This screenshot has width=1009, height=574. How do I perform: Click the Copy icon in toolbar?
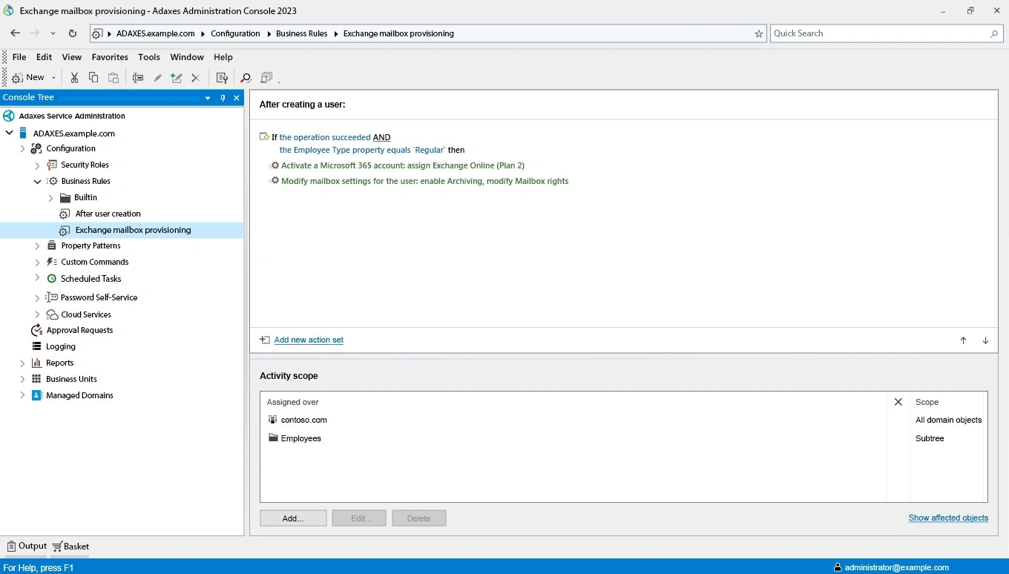coord(93,78)
